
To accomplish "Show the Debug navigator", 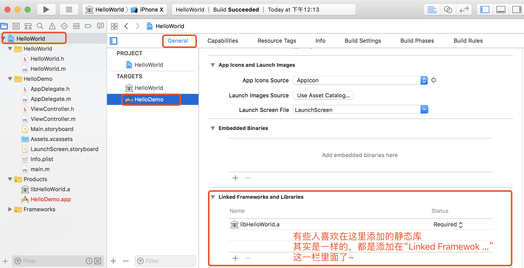I will pos(76,26).
